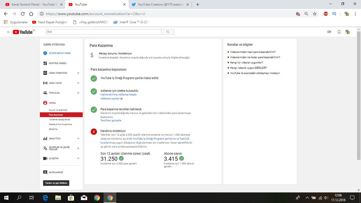Screen dimensions: 361x203
Task: Open Windows Start menu
Action: (x=6, y=198)
